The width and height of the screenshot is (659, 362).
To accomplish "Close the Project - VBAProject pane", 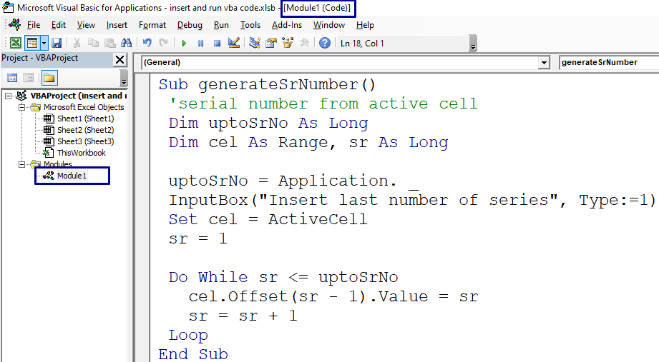I will coord(119,59).
